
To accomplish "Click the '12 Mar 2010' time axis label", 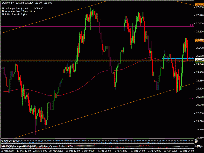I will pyautogui.click(x=7, y=151).
